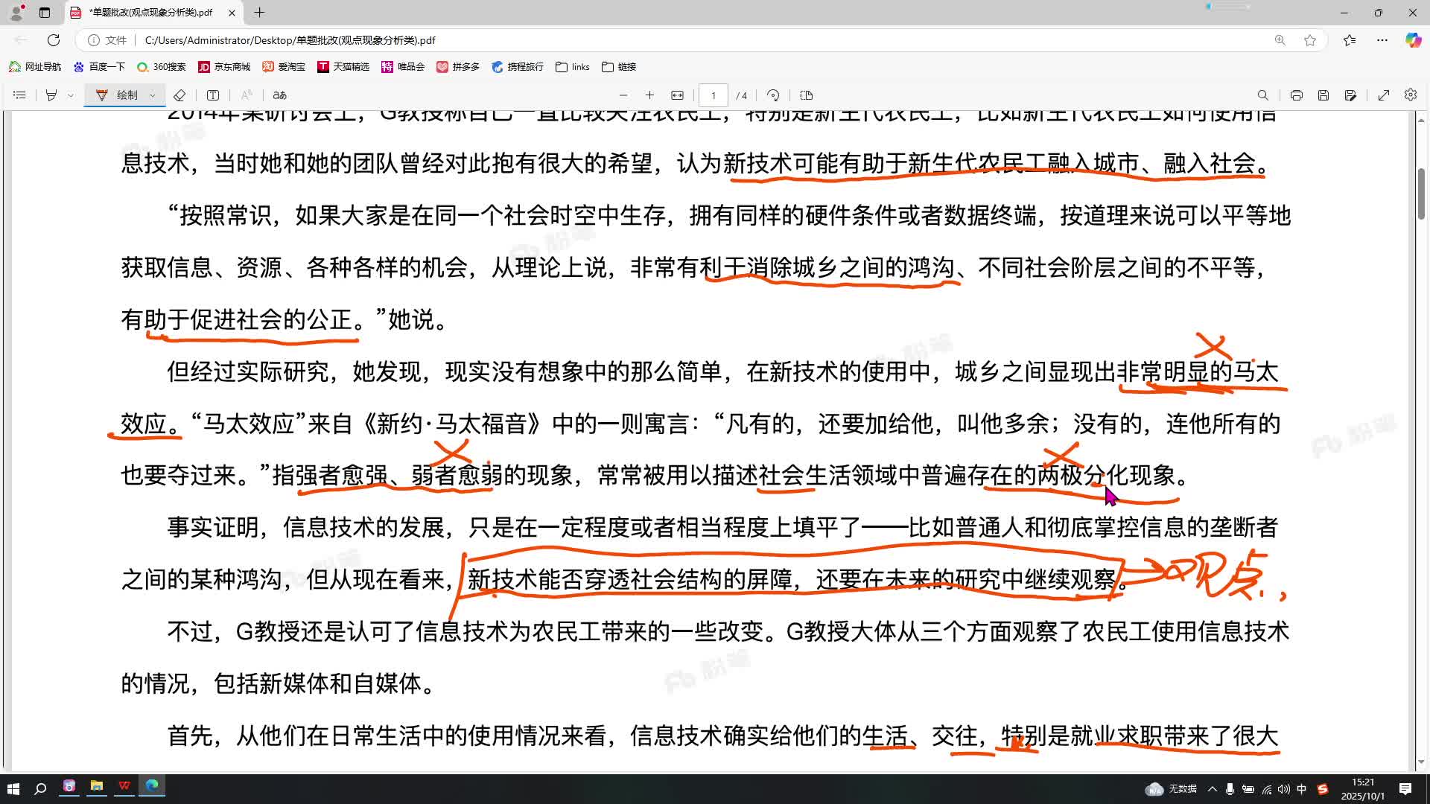The width and height of the screenshot is (1430, 804).
Task: Rotate the PDF page
Action: pos(773,95)
